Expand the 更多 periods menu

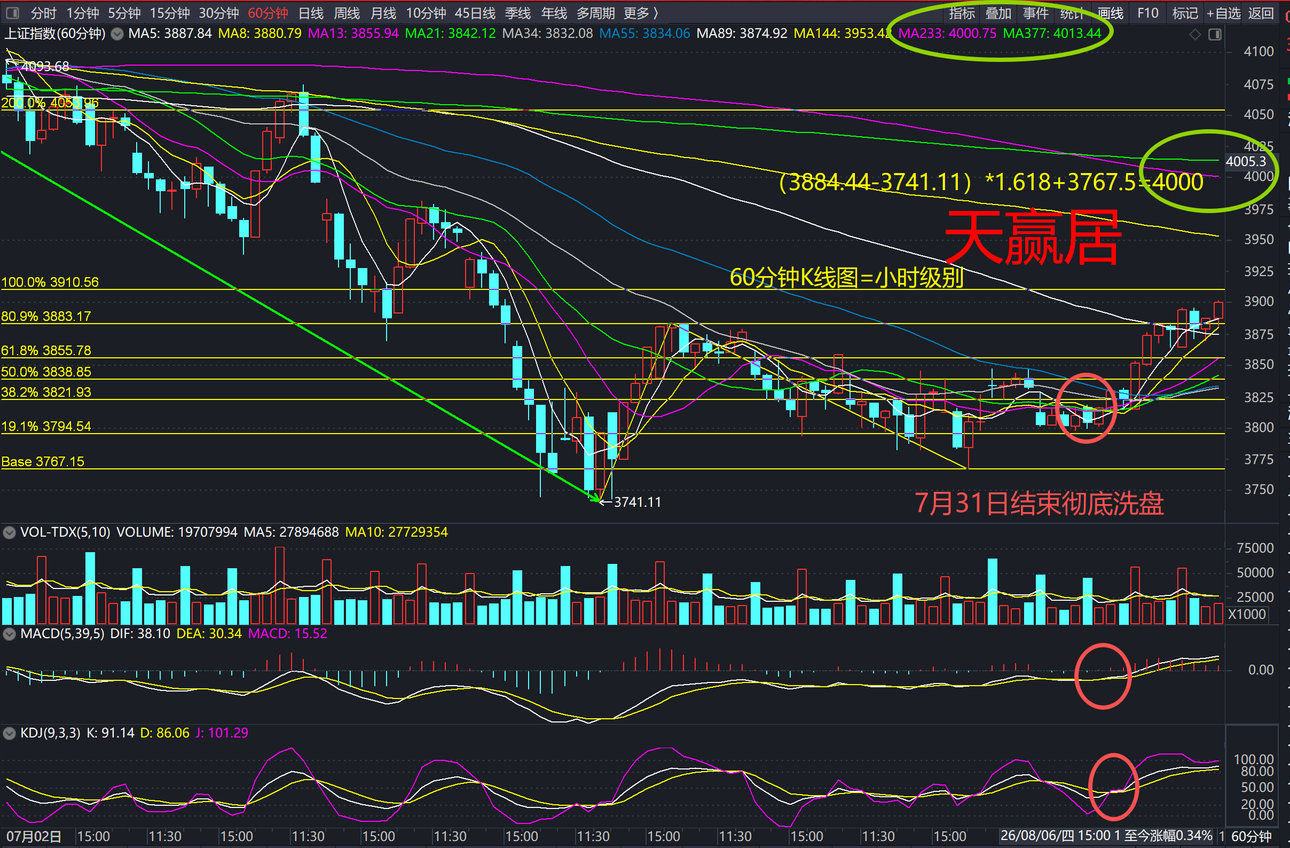(641, 13)
